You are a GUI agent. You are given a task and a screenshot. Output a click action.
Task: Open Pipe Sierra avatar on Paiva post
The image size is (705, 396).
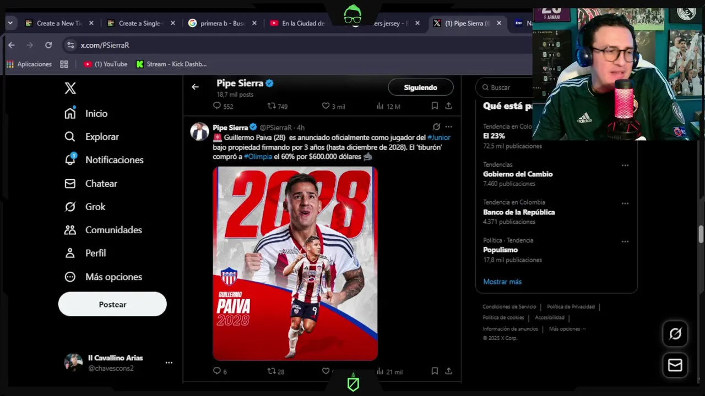tap(199, 131)
